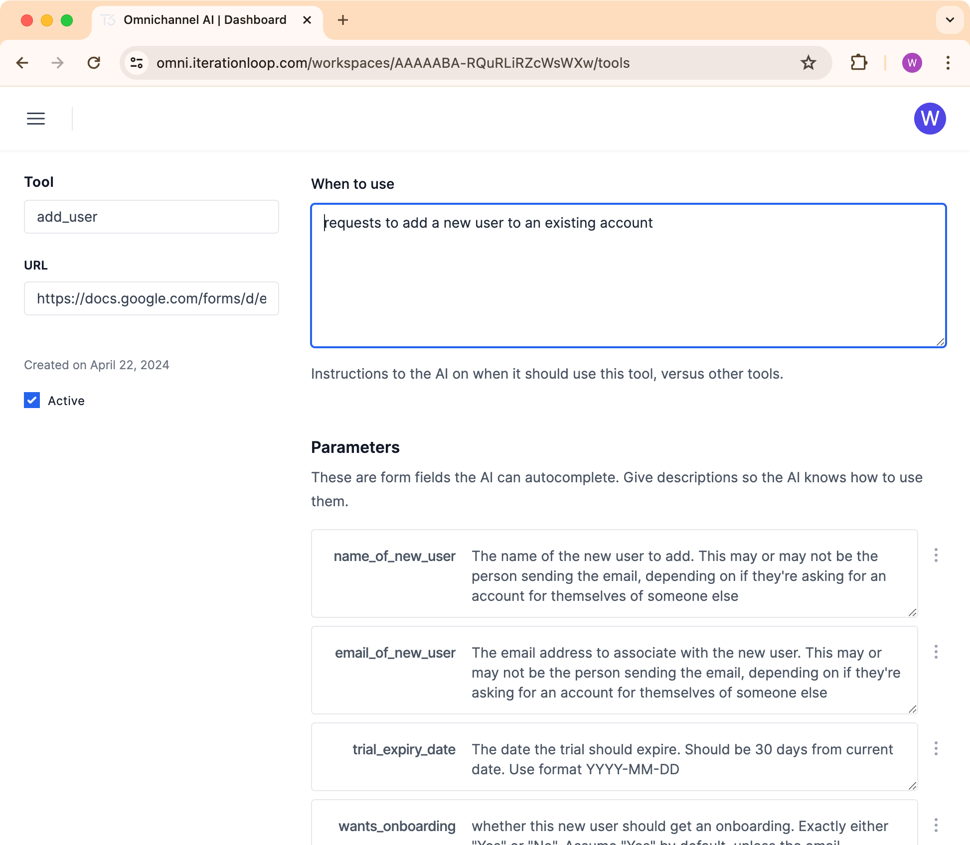The height and width of the screenshot is (845, 970).
Task: Open options for wants_onboarding parameter
Action: click(936, 825)
